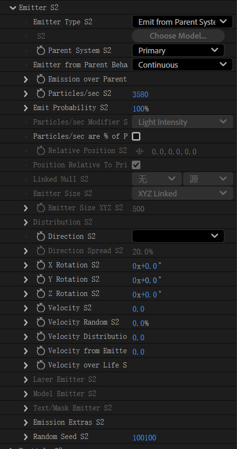
Task: Toggle Position Relative To Primary checkbox
Action: click(x=136, y=165)
